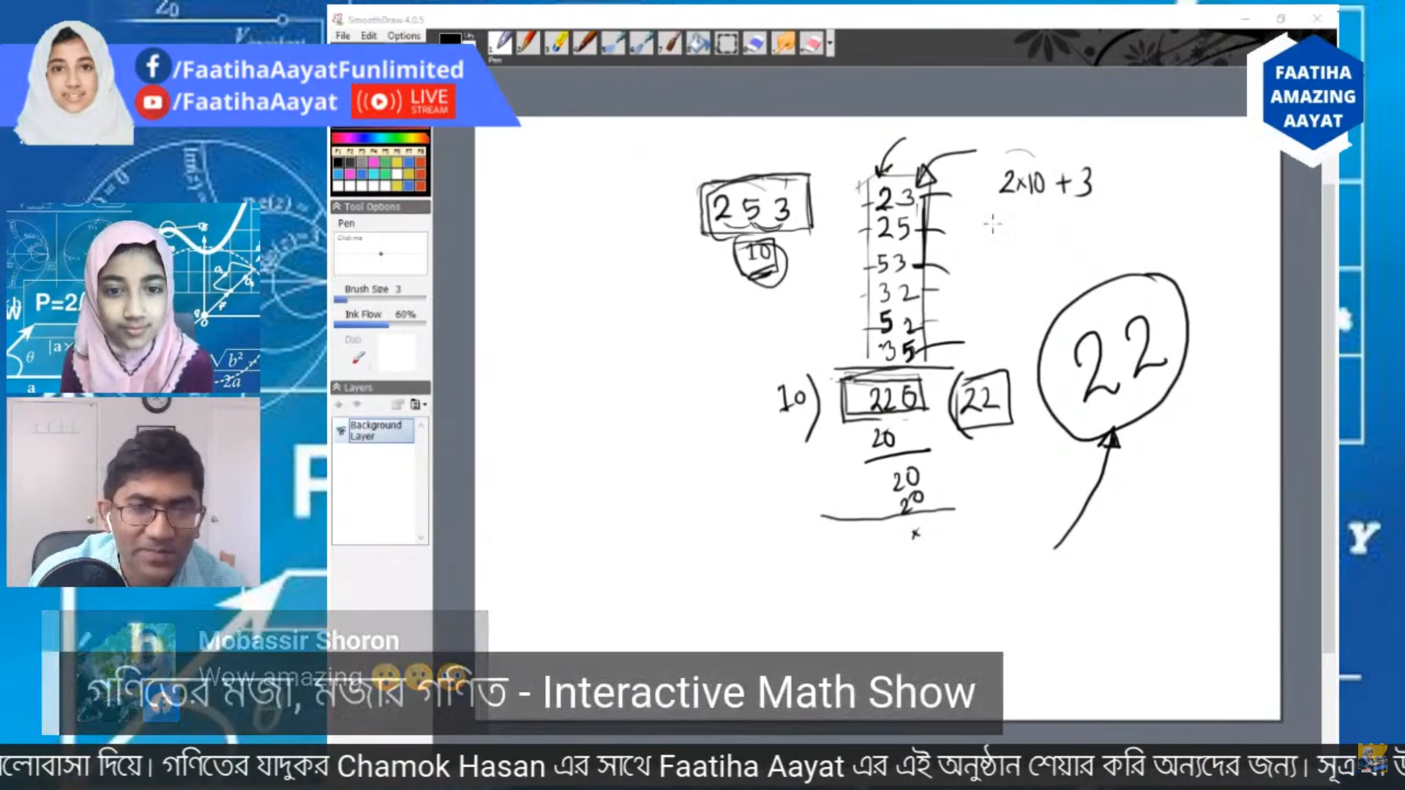Image resolution: width=1405 pixels, height=790 pixels.
Task: Click Mobassir Shoron commenter name
Action: click(x=299, y=641)
